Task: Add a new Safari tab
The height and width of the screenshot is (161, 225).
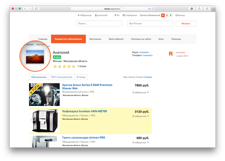Action: click(213, 10)
